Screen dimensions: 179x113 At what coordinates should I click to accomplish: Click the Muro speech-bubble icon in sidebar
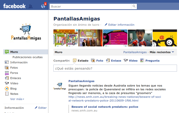7,52
